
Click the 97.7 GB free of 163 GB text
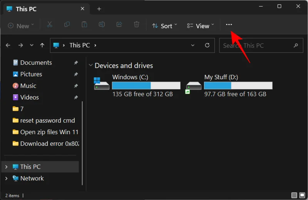pyautogui.click(x=235, y=94)
